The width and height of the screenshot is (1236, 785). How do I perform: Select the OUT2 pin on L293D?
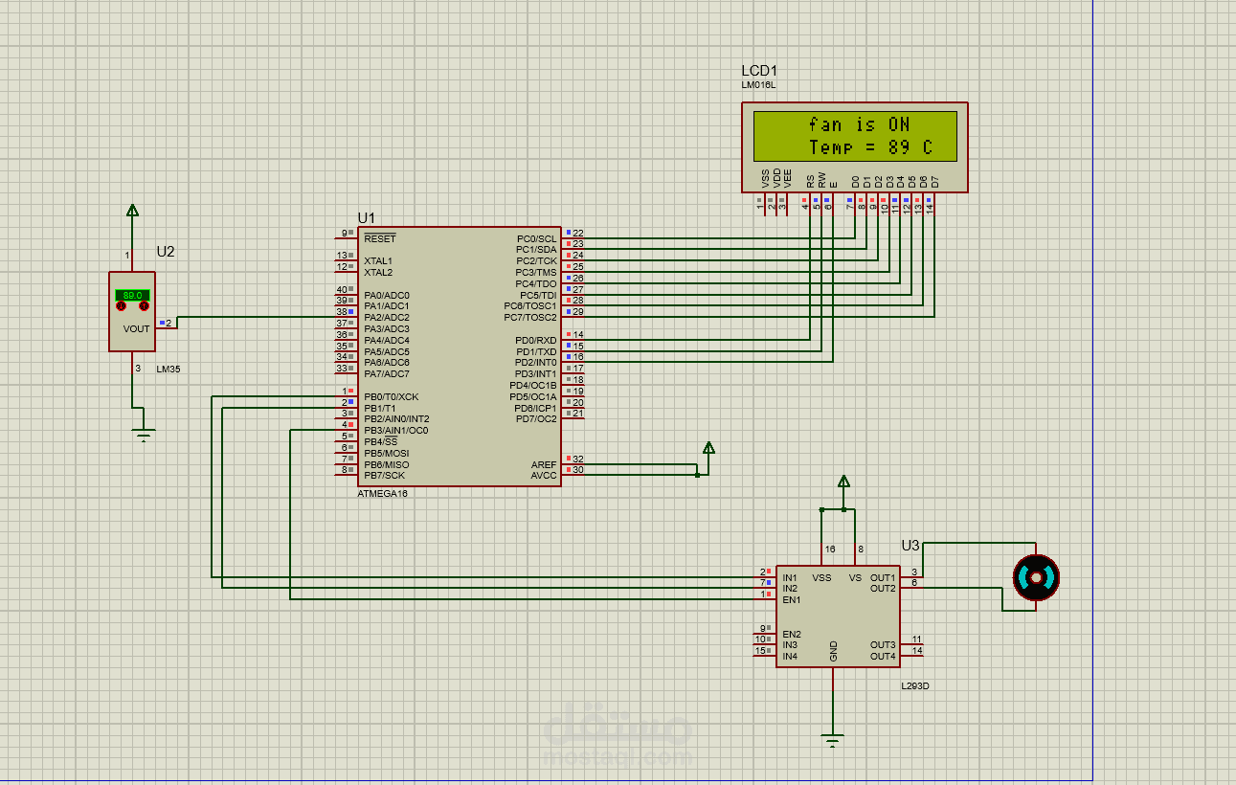point(883,588)
